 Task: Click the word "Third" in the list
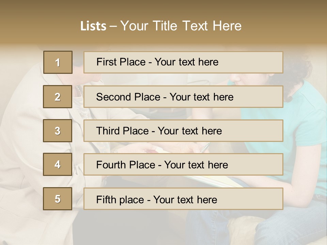(x=108, y=131)
